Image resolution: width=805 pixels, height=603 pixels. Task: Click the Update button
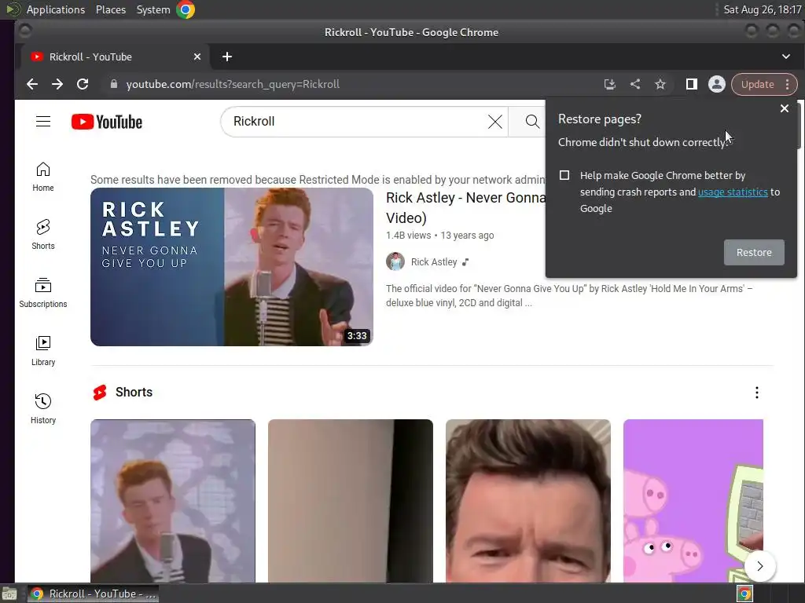[x=757, y=84]
